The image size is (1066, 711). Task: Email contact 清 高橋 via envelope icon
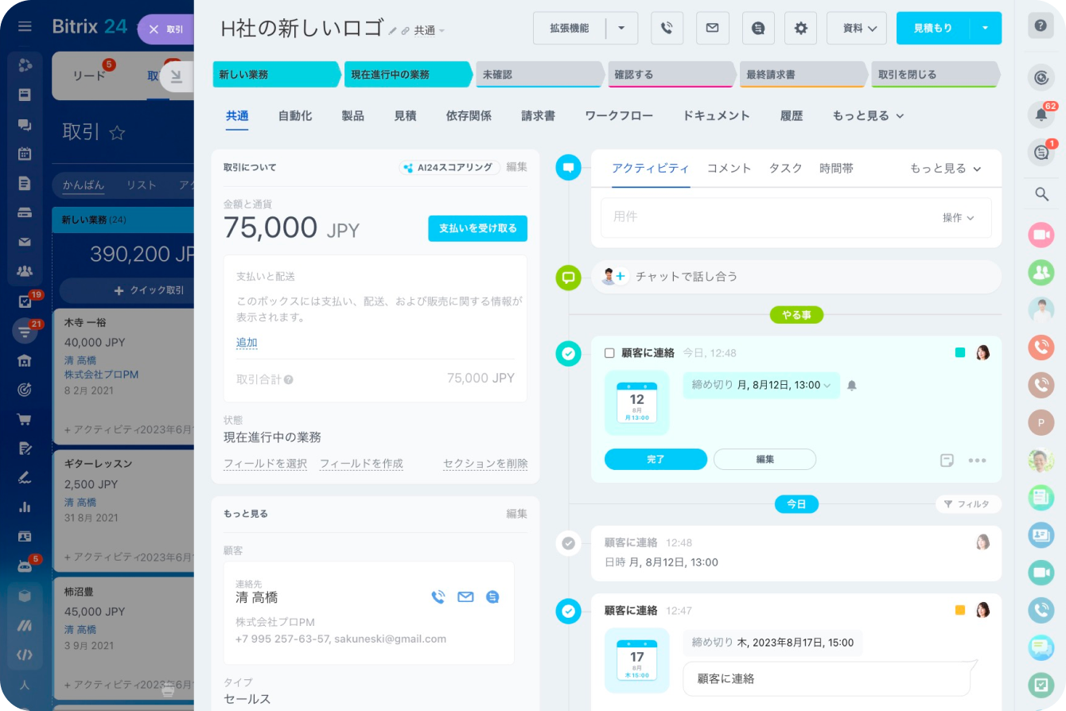465,597
